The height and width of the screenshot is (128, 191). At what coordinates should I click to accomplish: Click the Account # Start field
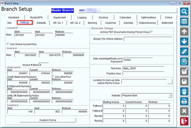coord(23,35)
